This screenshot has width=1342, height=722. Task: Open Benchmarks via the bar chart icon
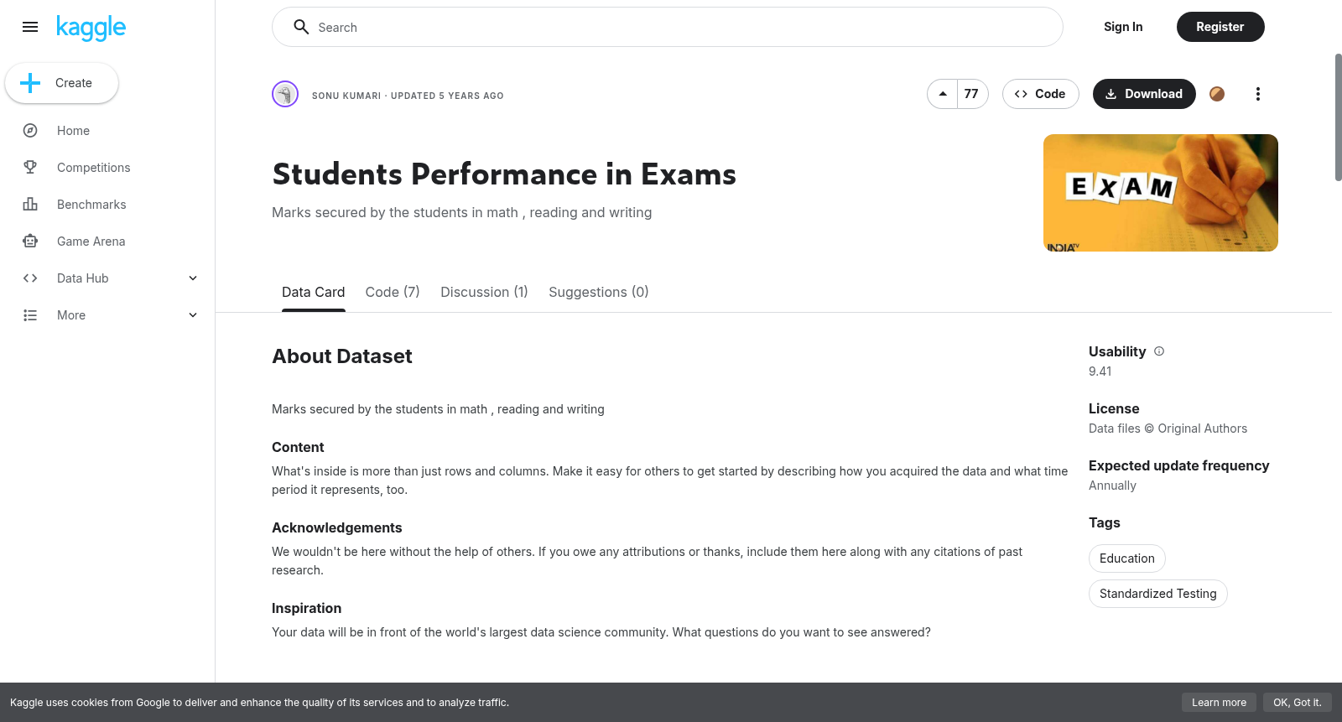point(30,205)
